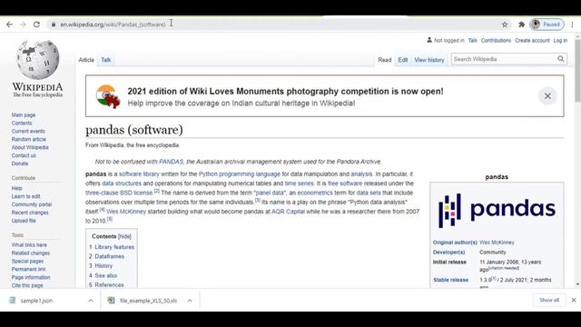Open Chrome's three-dot menu
Viewport: 581px width, 327px height.
pos(573,25)
